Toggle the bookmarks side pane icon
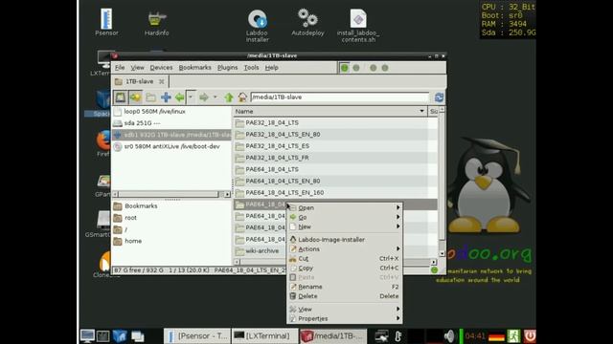 tap(136, 97)
